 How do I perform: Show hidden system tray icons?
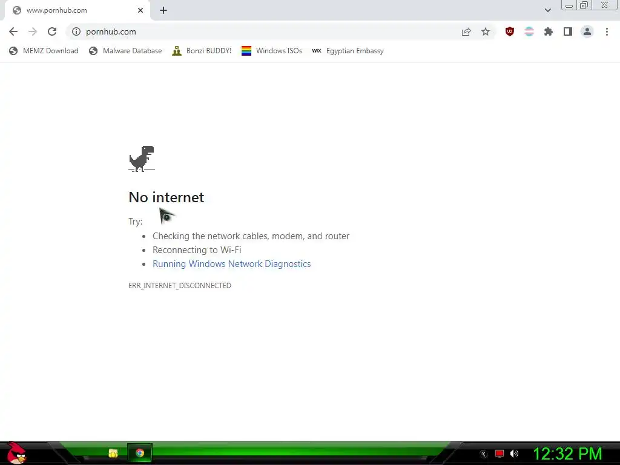point(484,454)
